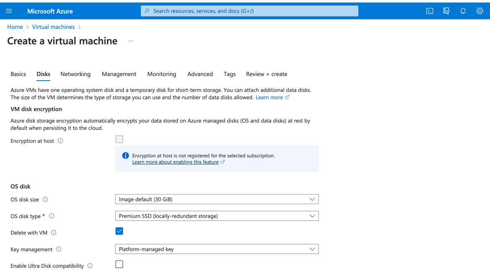
Task: Open the Advanced tab
Action: [x=200, y=74]
